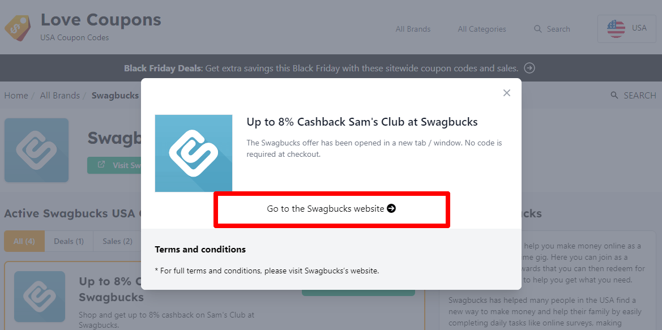This screenshot has height=330, width=662.
Task: Open the All Brands menu
Action: 413,29
